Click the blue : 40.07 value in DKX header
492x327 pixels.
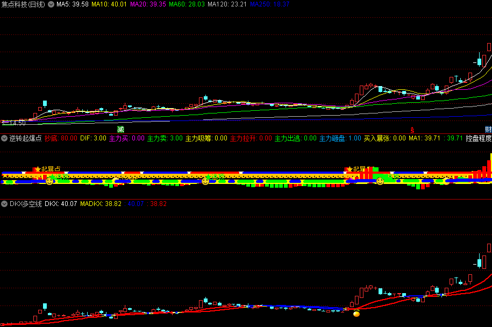pos(134,204)
